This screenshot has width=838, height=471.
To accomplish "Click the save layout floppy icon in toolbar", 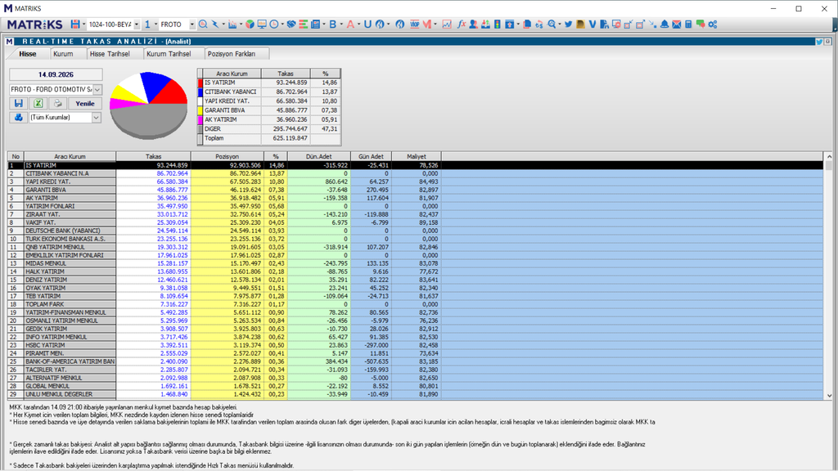I will pyautogui.click(x=75, y=25).
